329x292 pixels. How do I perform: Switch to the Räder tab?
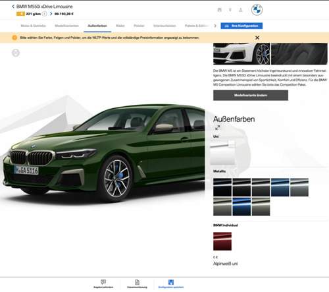(x=120, y=26)
